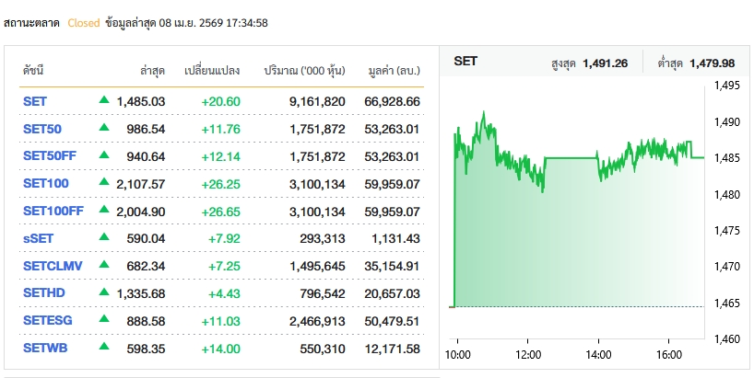The image size is (754, 378).
Task: Click the เปลี่ยนแปลง column header
Action: coord(212,70)
